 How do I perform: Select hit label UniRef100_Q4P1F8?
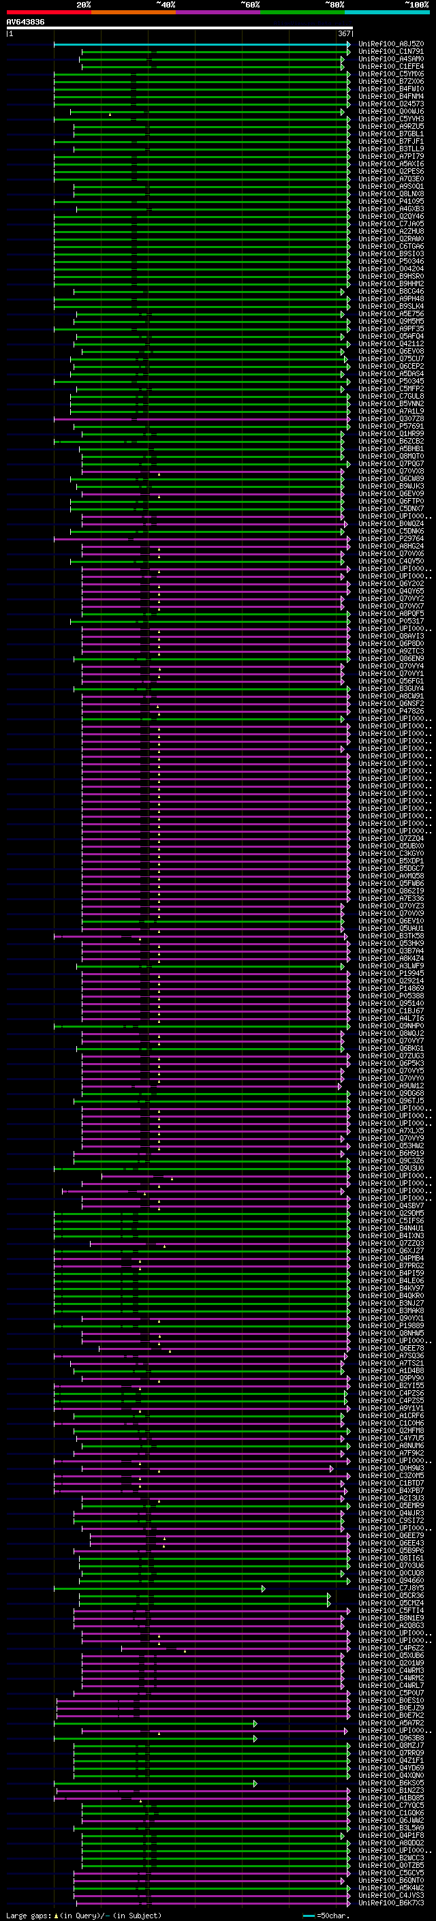point(391,1835)
